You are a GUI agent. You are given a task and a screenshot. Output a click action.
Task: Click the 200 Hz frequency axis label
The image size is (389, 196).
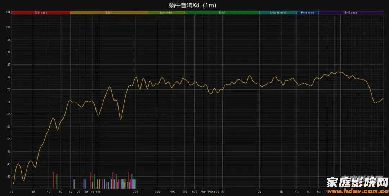135,192
